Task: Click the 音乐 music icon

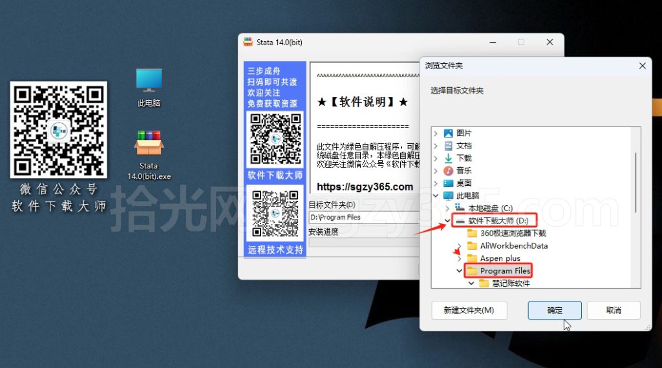Action: point(449,170)
